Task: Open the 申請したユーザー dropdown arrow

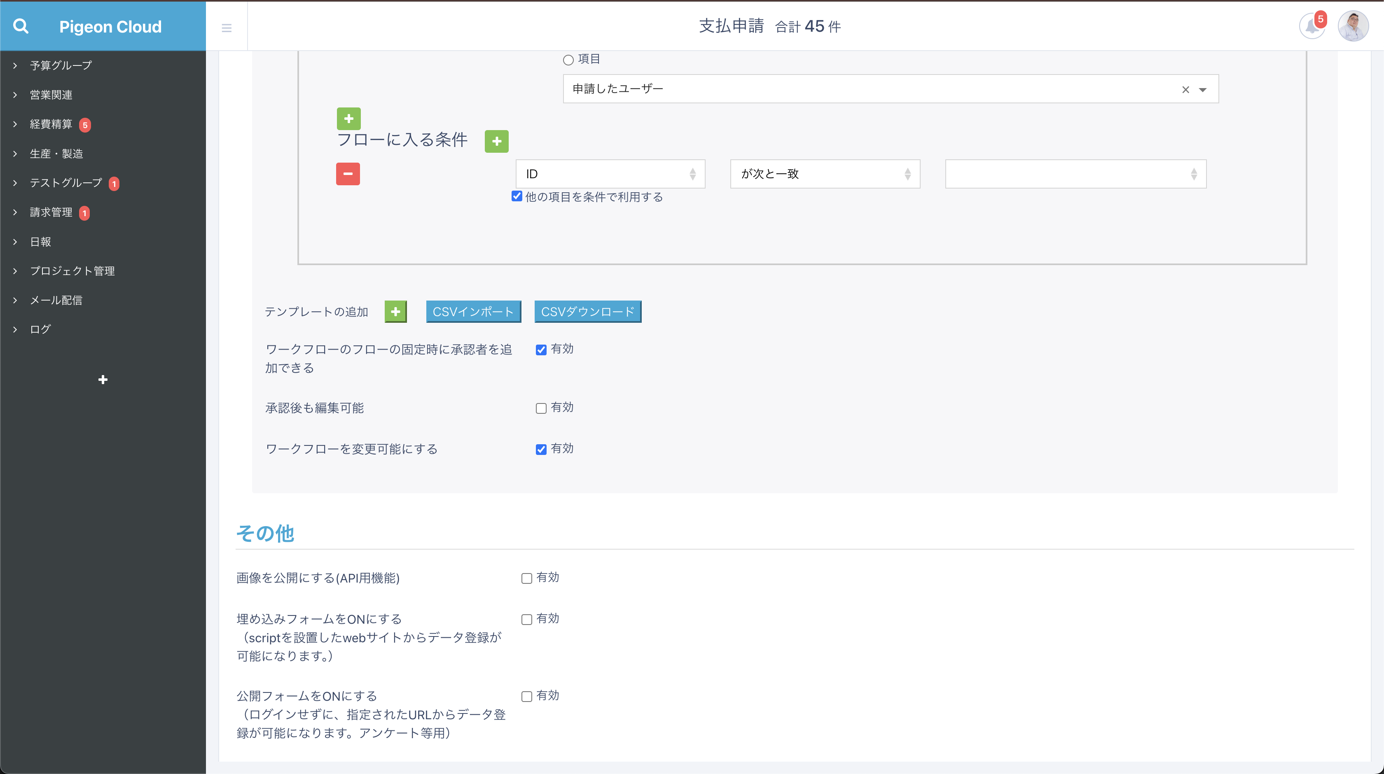Action: click(x=1203, y=90)
